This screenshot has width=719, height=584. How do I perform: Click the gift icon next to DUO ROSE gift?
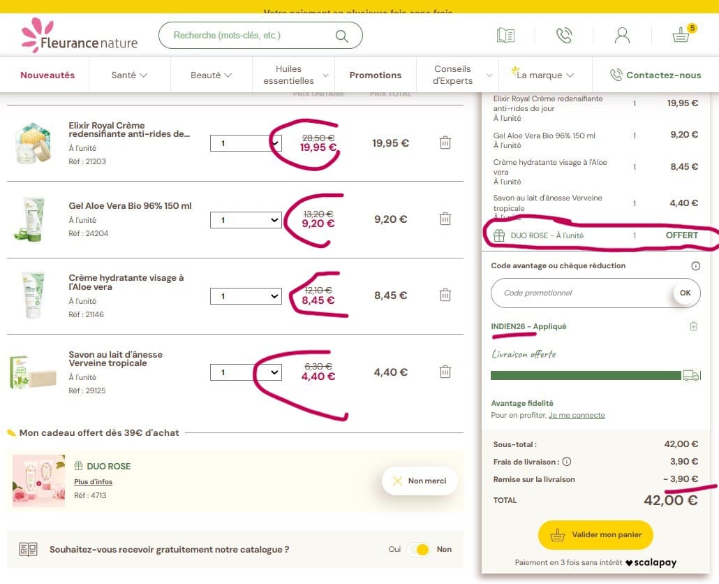(78, 466)
